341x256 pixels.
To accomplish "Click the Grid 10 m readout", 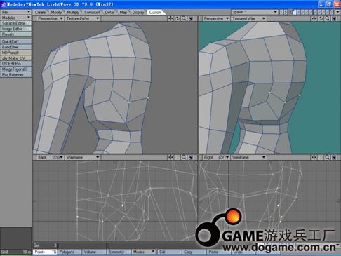I will pyautogui.click(x=16, y=252).
